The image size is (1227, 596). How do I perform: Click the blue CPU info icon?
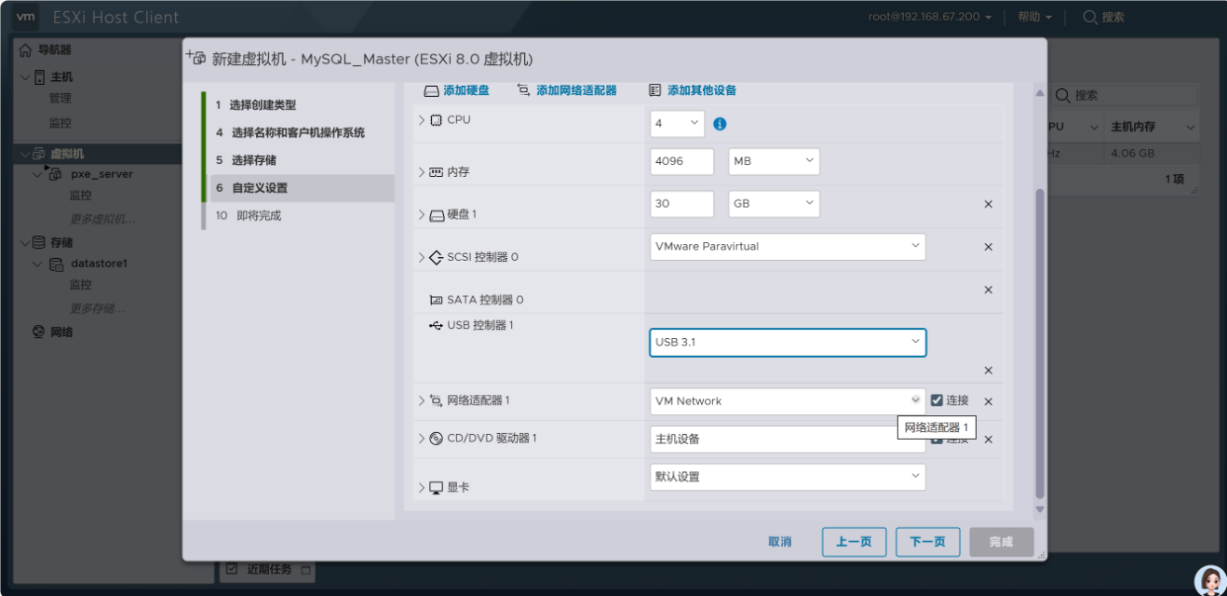click(720, 124)
